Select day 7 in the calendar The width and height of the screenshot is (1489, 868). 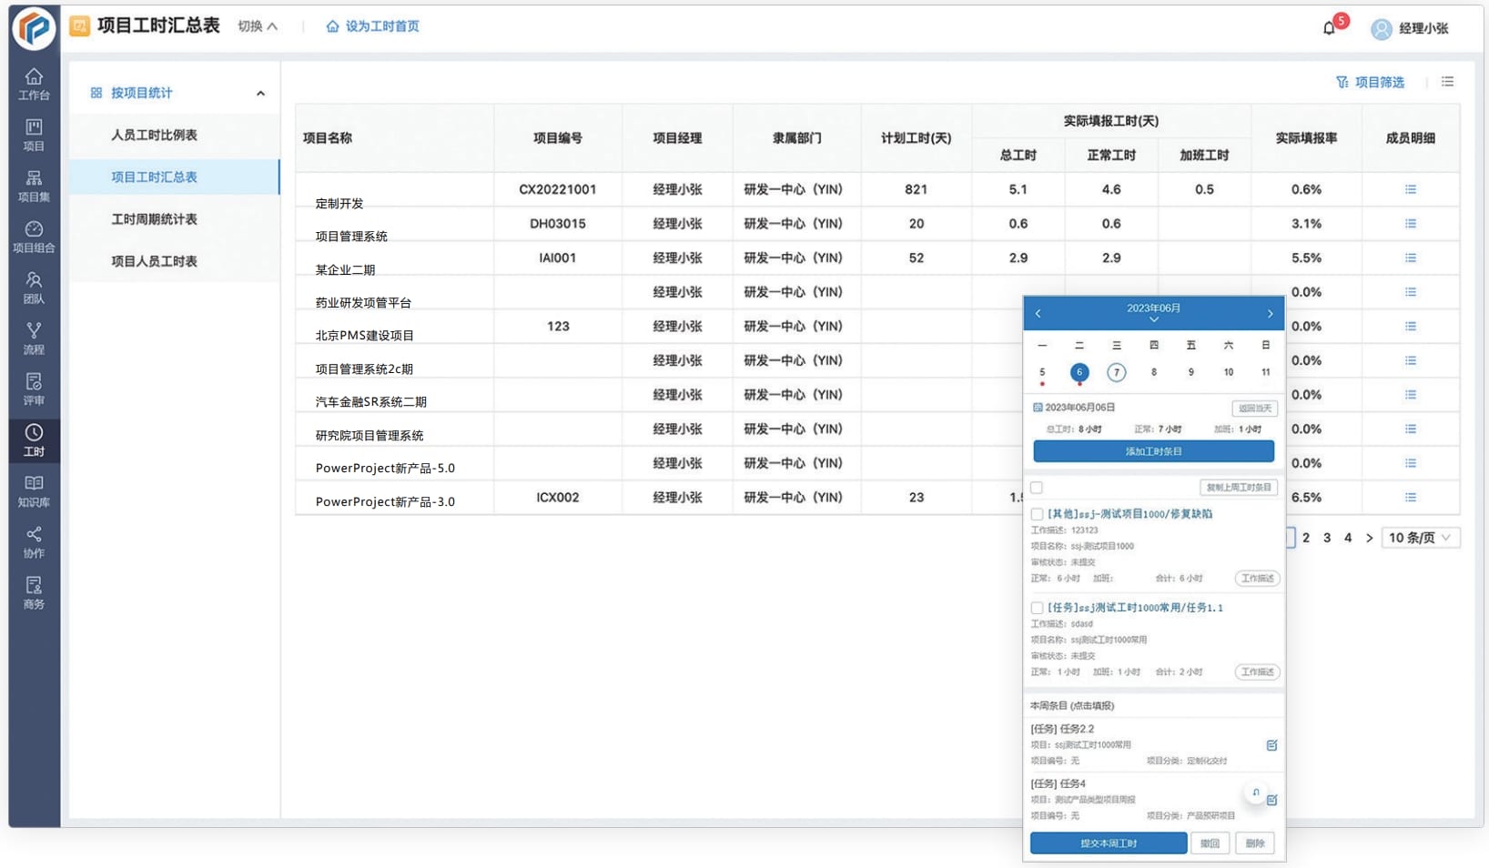pyautogui.click(x=1116, y=372)
